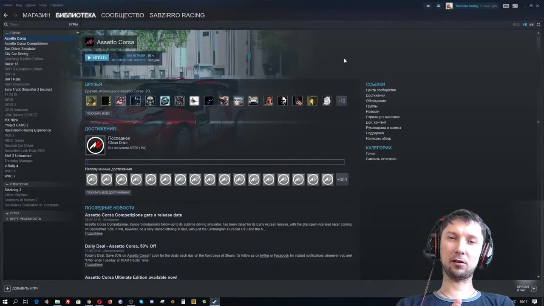Go to the МАГАЗИН tab
This screenshot has height=306, width=544.
point(37,15)
